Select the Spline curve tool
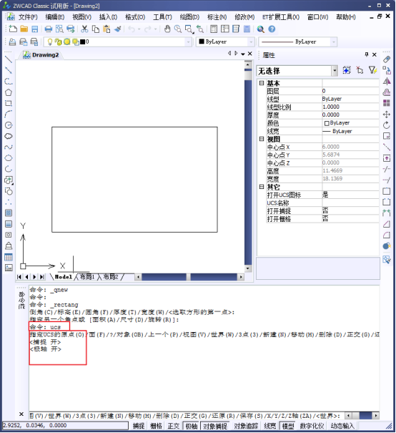This screenshot has width=396, height=433. pyautogui.click(x=9, y=147)
